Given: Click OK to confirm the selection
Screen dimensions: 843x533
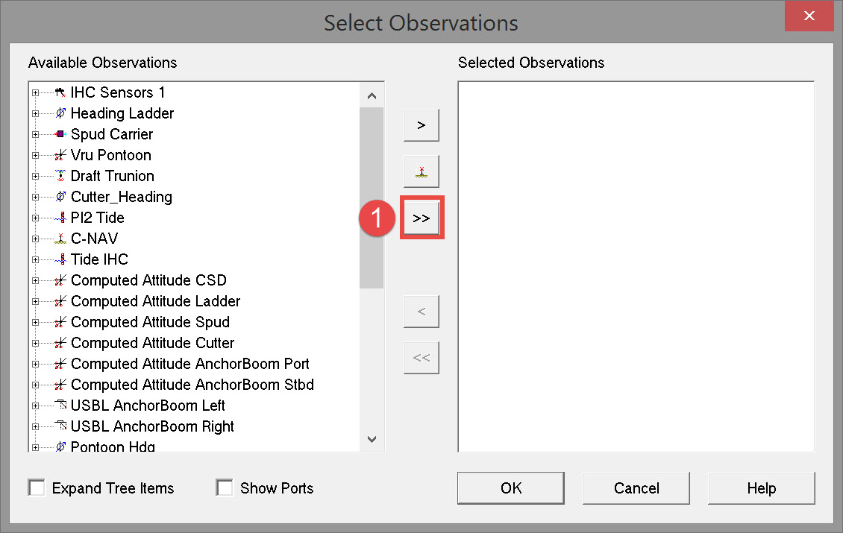Looking at the screenshot, I should click(x=511, y=488).
